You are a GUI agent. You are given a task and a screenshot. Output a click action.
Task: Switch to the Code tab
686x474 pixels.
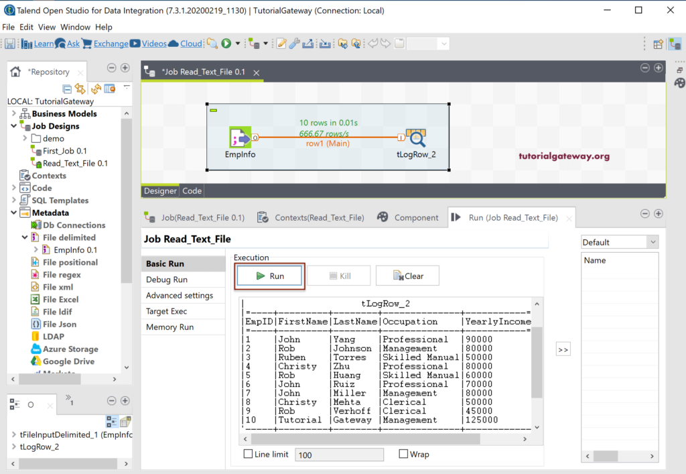(x=192, y=191)
